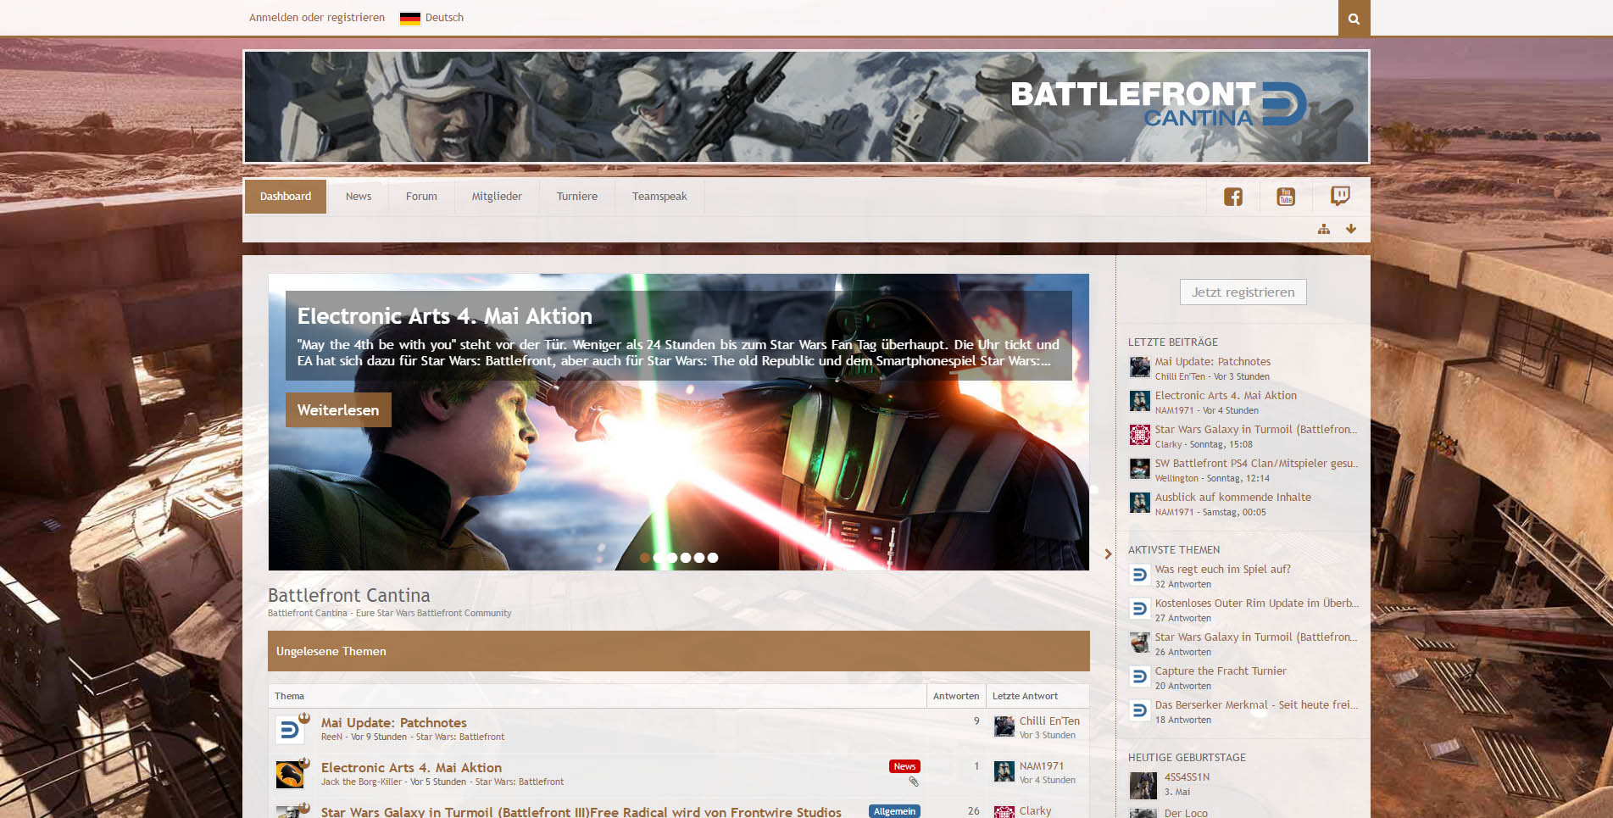
Task: Click username 4S54SS1N under Heutige Geburtstage
Action: [x=1187, y=777]
